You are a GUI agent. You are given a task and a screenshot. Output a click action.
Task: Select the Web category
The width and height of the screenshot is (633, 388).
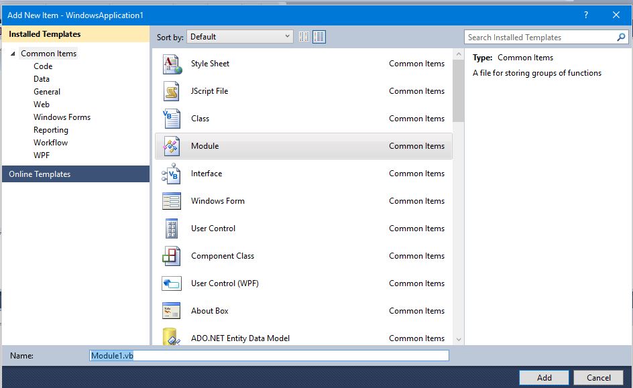(x=42, y=104)
